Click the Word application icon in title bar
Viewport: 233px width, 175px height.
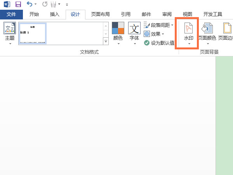point(5,4)
